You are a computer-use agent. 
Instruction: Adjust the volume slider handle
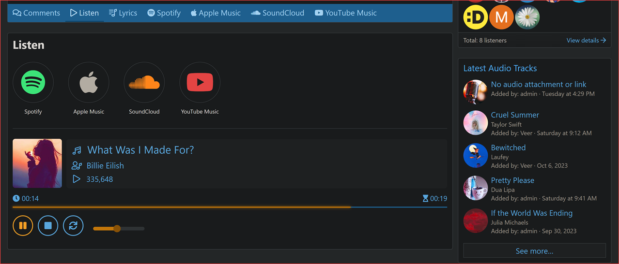coord(117,228)
